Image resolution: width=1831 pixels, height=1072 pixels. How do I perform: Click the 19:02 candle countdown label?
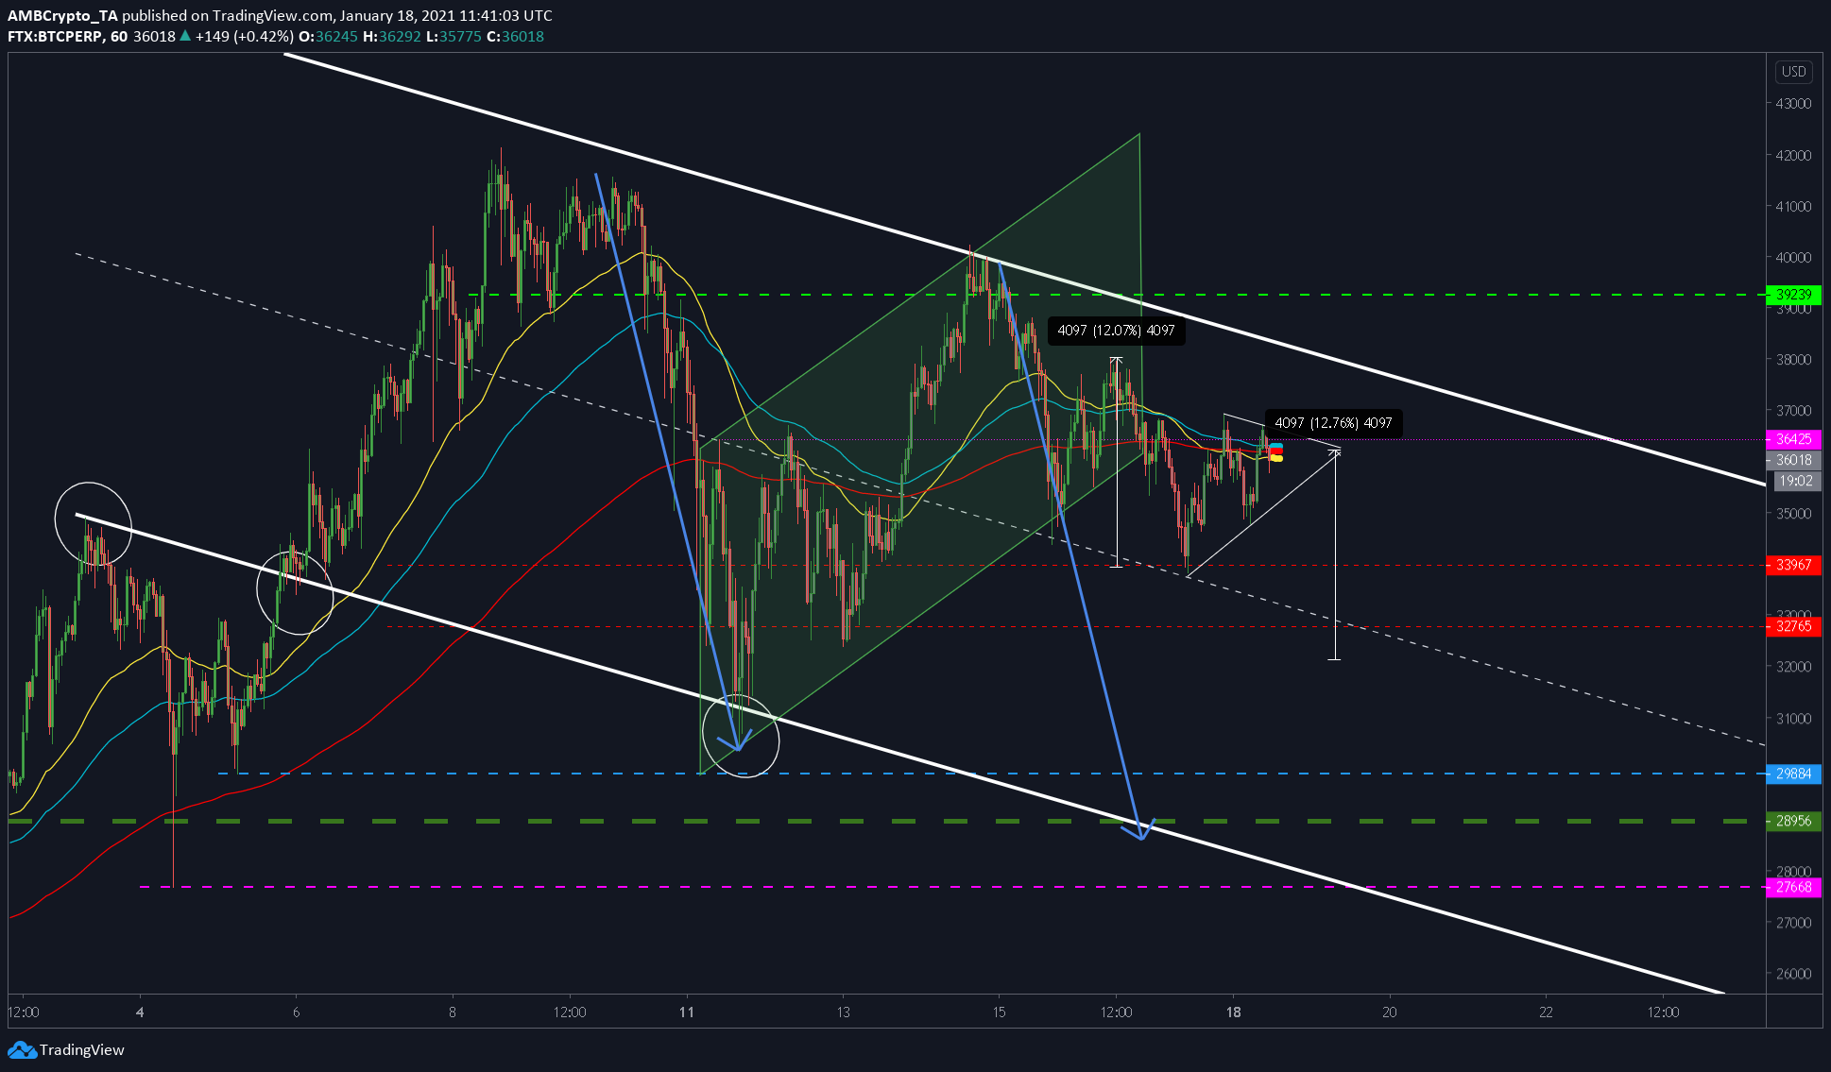1795,481
